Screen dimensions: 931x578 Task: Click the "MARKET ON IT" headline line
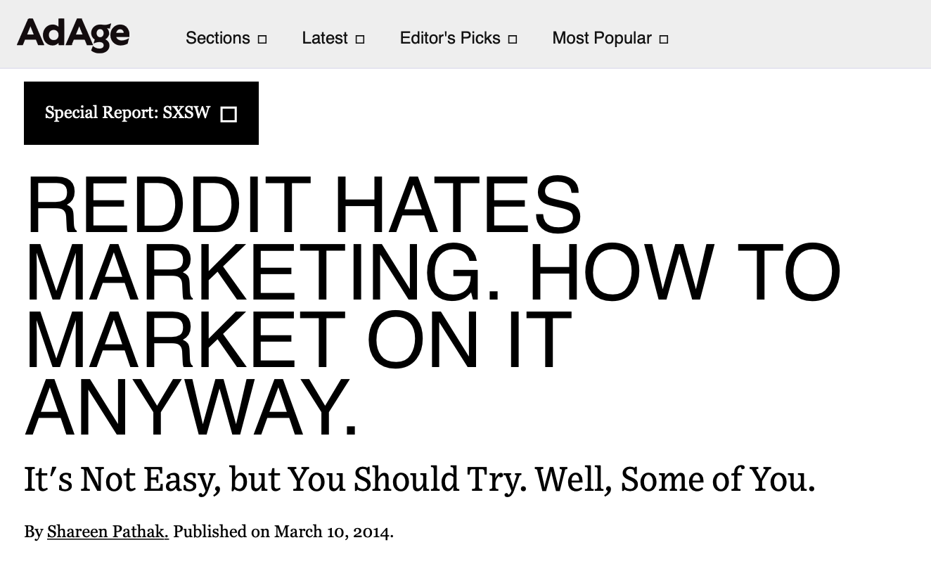click(298, 339)
